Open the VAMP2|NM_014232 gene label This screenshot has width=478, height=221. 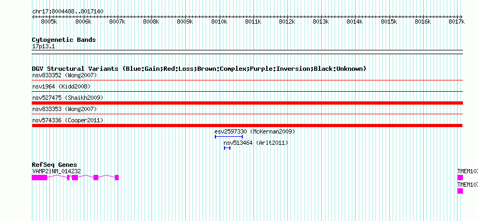coord(56,171)
